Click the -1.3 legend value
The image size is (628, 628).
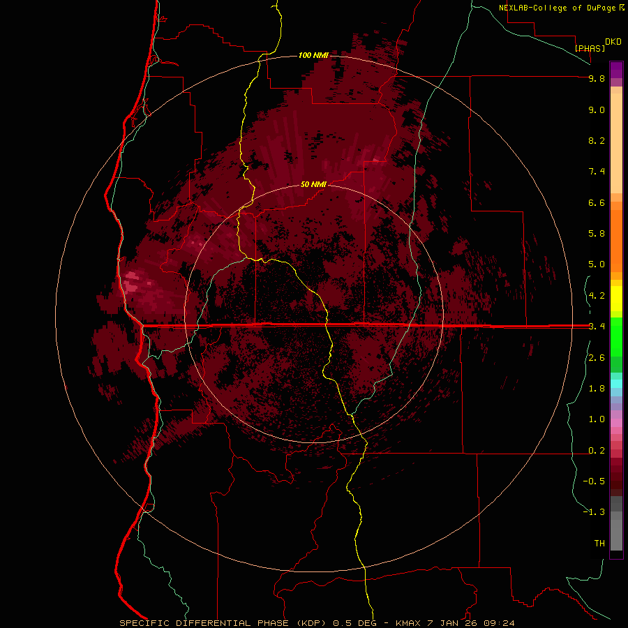pyautogui.click(x=594, y=512)
